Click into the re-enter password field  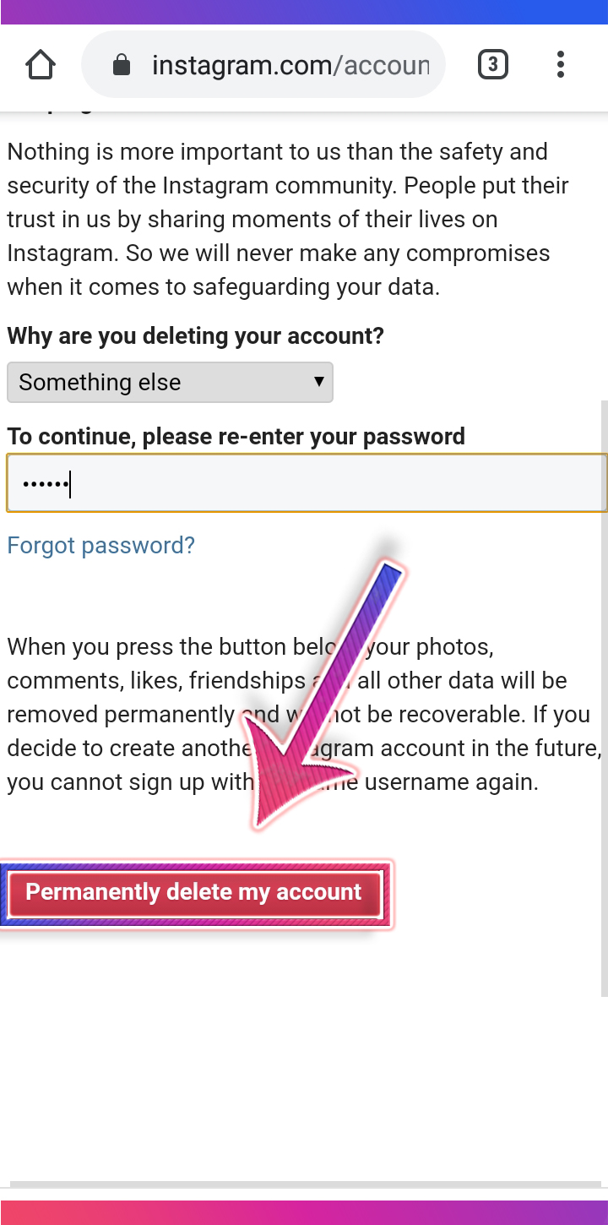[307, 483]
